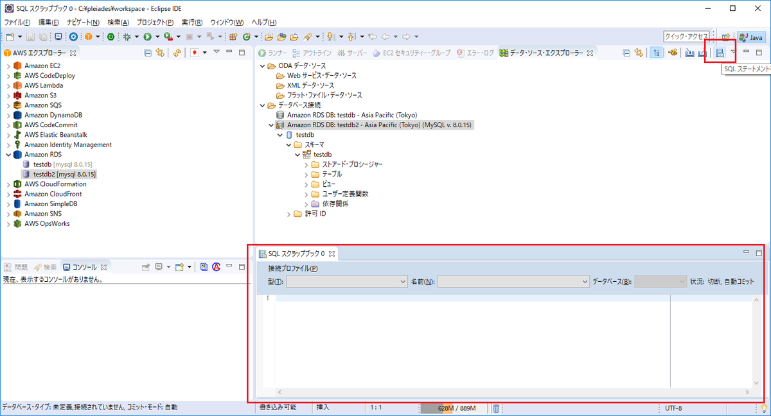This screenshot has height=416, width=771.
Task: Expand the テーブル folder
Action: pyautogui.click(x=306, y=174)
